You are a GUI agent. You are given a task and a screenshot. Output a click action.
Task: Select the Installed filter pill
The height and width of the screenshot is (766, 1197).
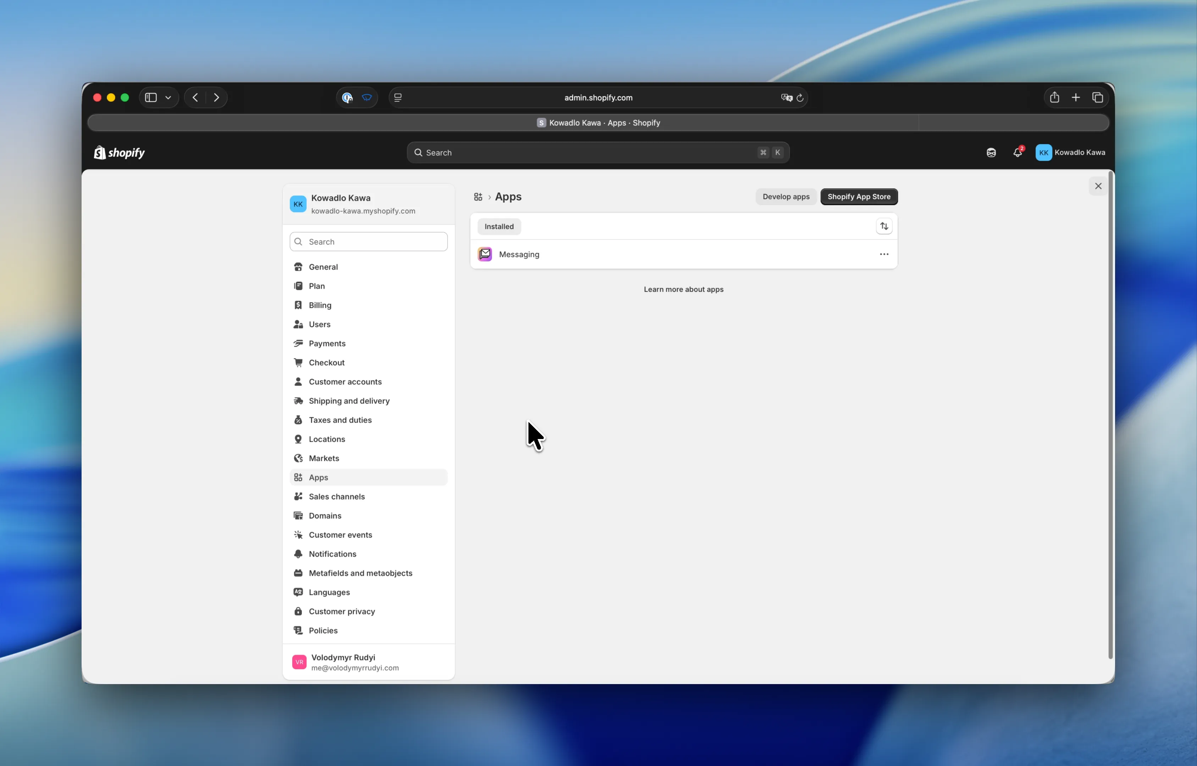pos(499,226)
